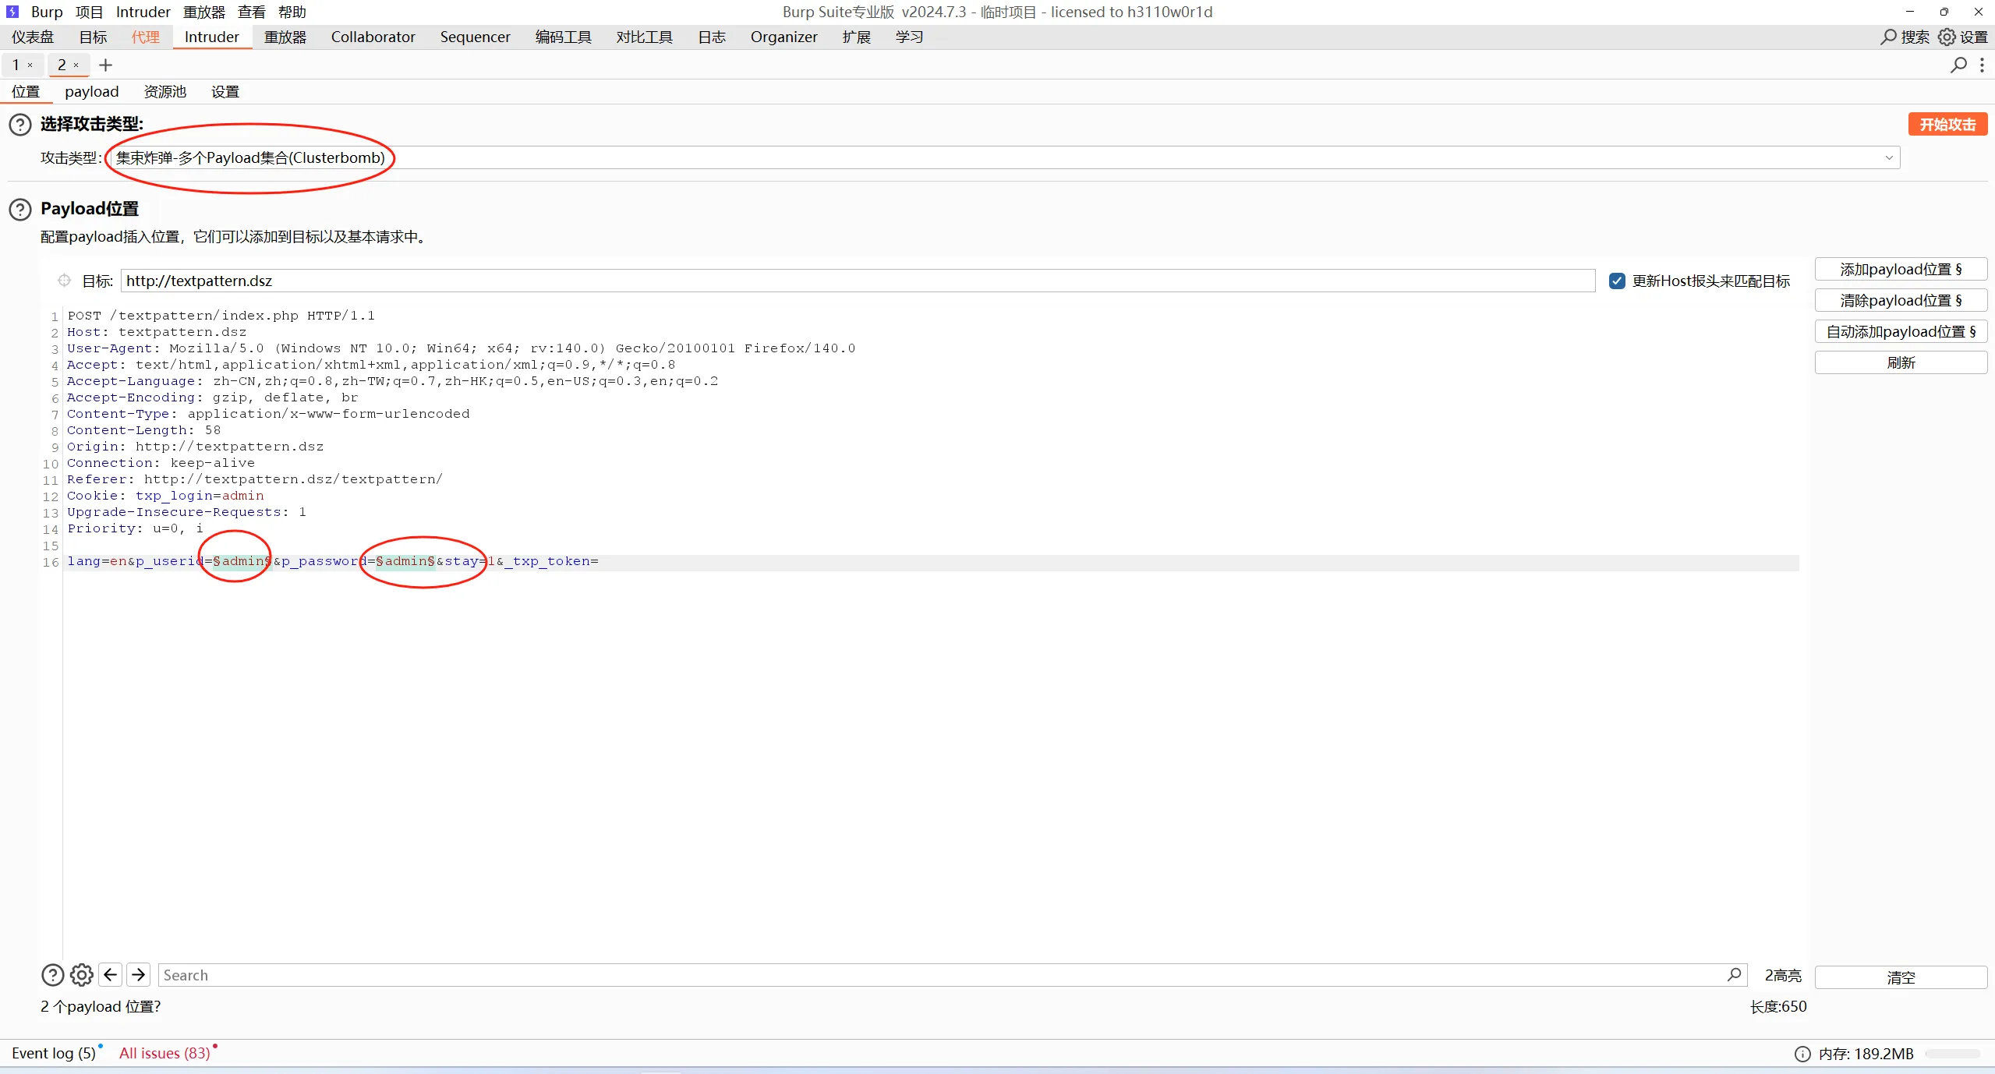This screenshot has width=1995, height=1074.
Task: Open the three-dot options menu at right
Action: pyautogui.click(x=1982, y=65)
